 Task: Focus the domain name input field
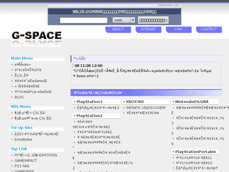(x=84, y=20)
